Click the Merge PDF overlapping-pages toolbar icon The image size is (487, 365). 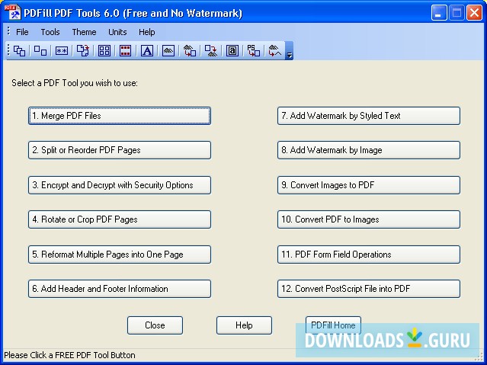pyautogui.click(x=19, y=50)
